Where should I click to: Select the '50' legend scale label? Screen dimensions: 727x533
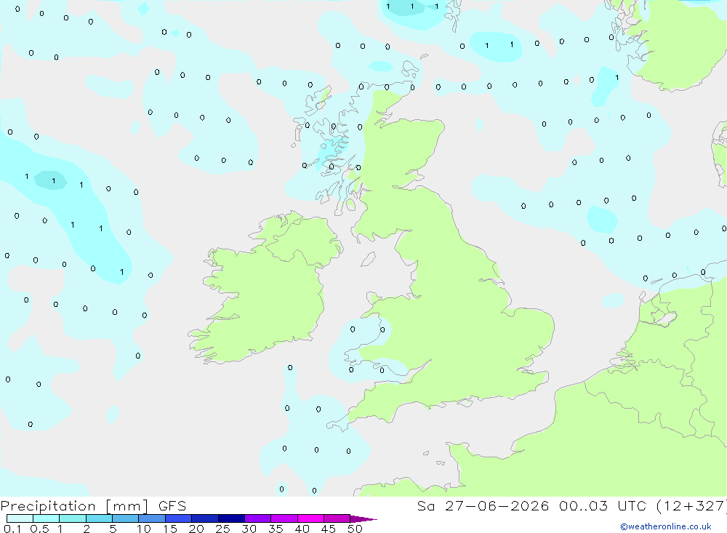coord(355,529)
